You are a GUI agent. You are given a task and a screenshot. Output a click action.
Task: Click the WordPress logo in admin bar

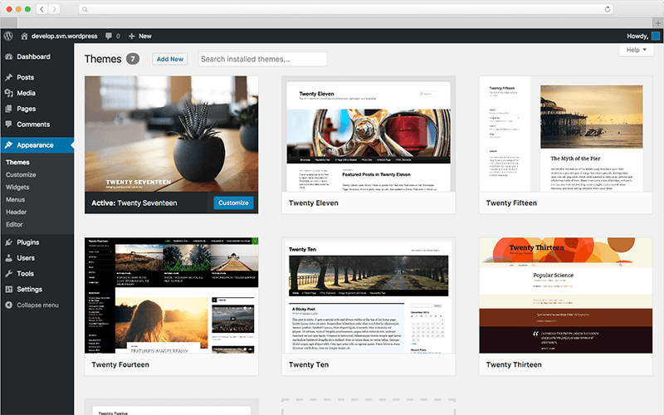[x=8, y=36]
